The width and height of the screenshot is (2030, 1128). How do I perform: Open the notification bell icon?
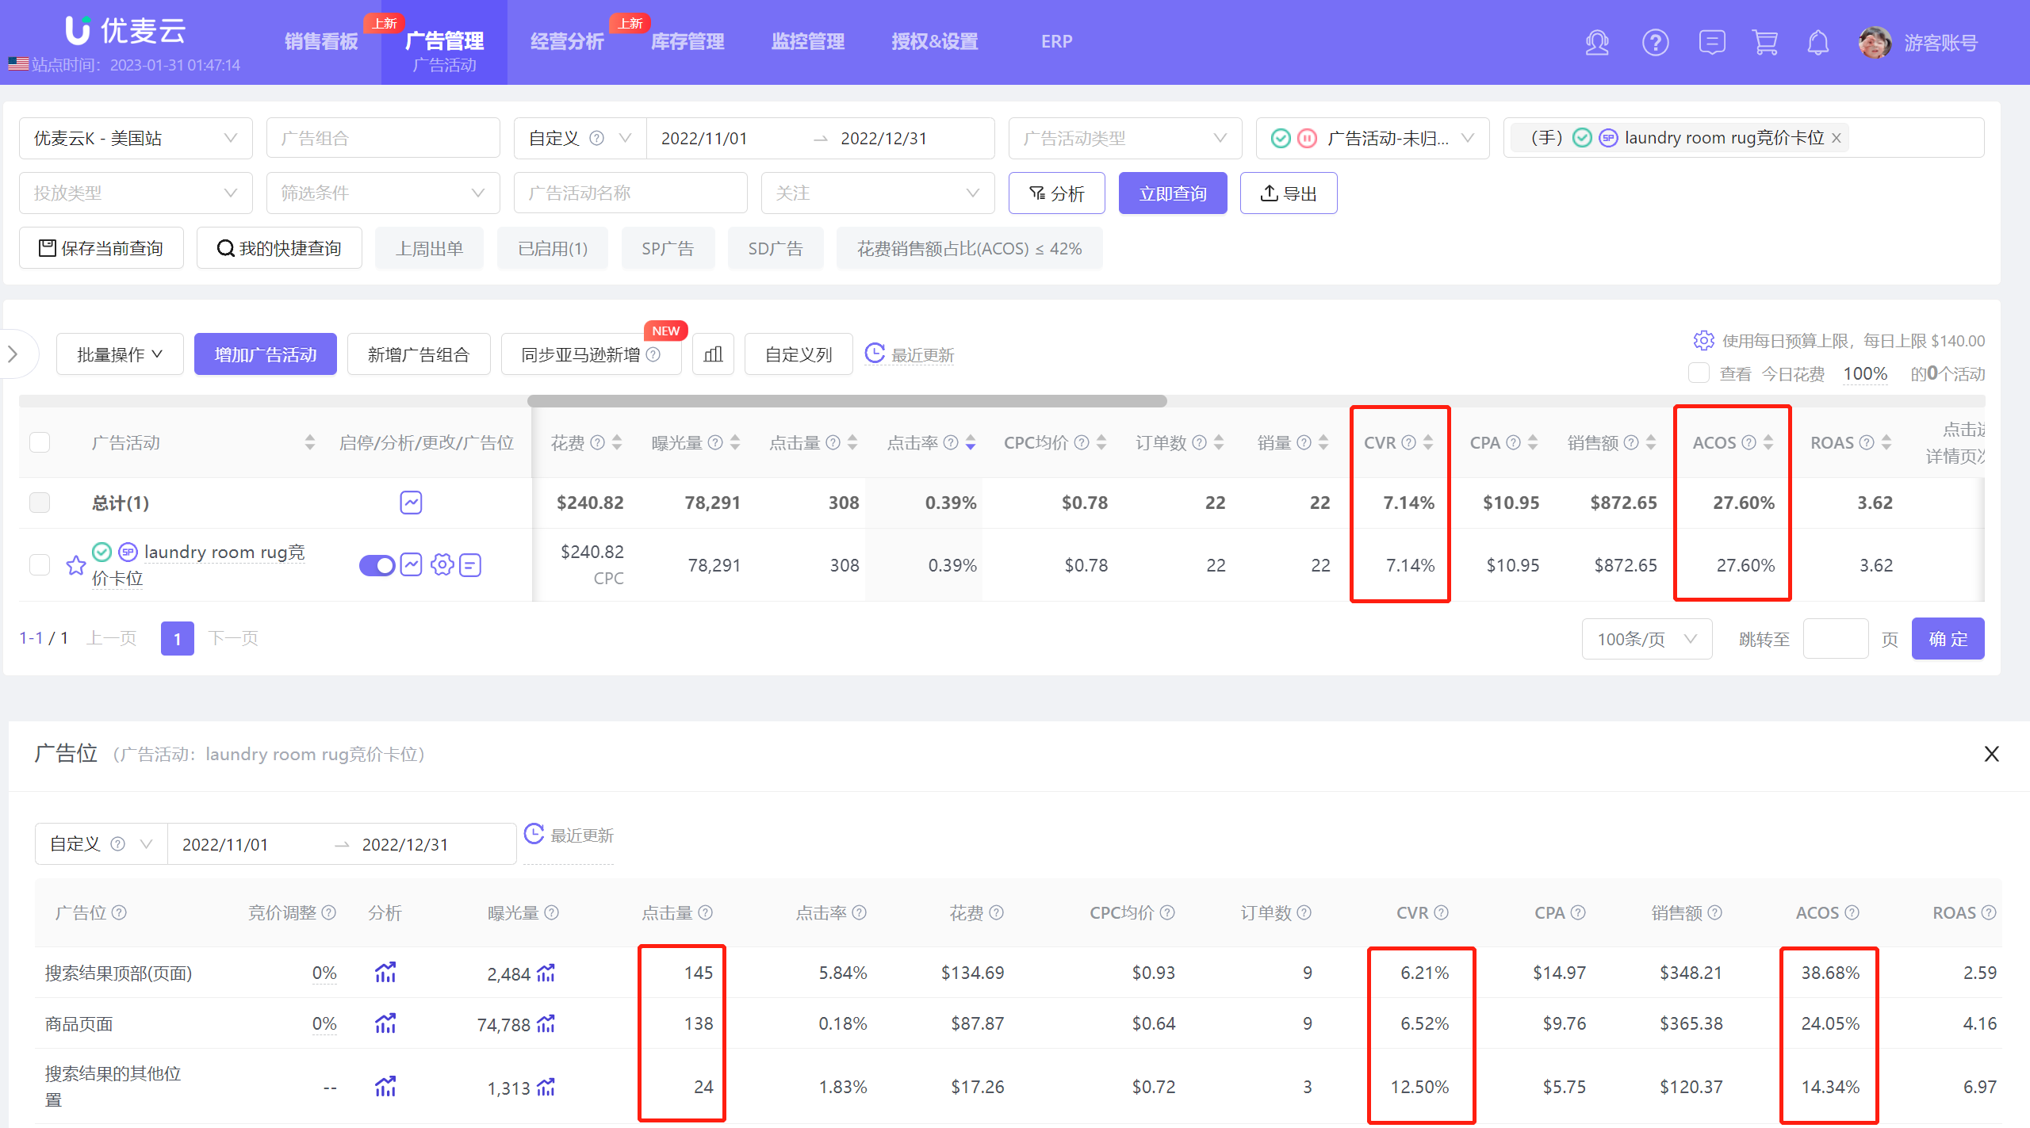click(x=1817, y=43)
